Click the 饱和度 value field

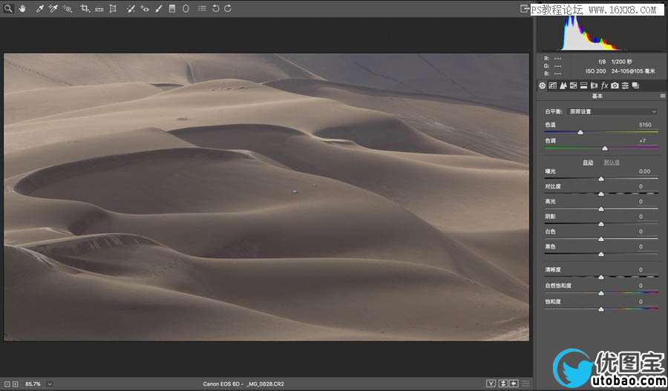[641, 301]
